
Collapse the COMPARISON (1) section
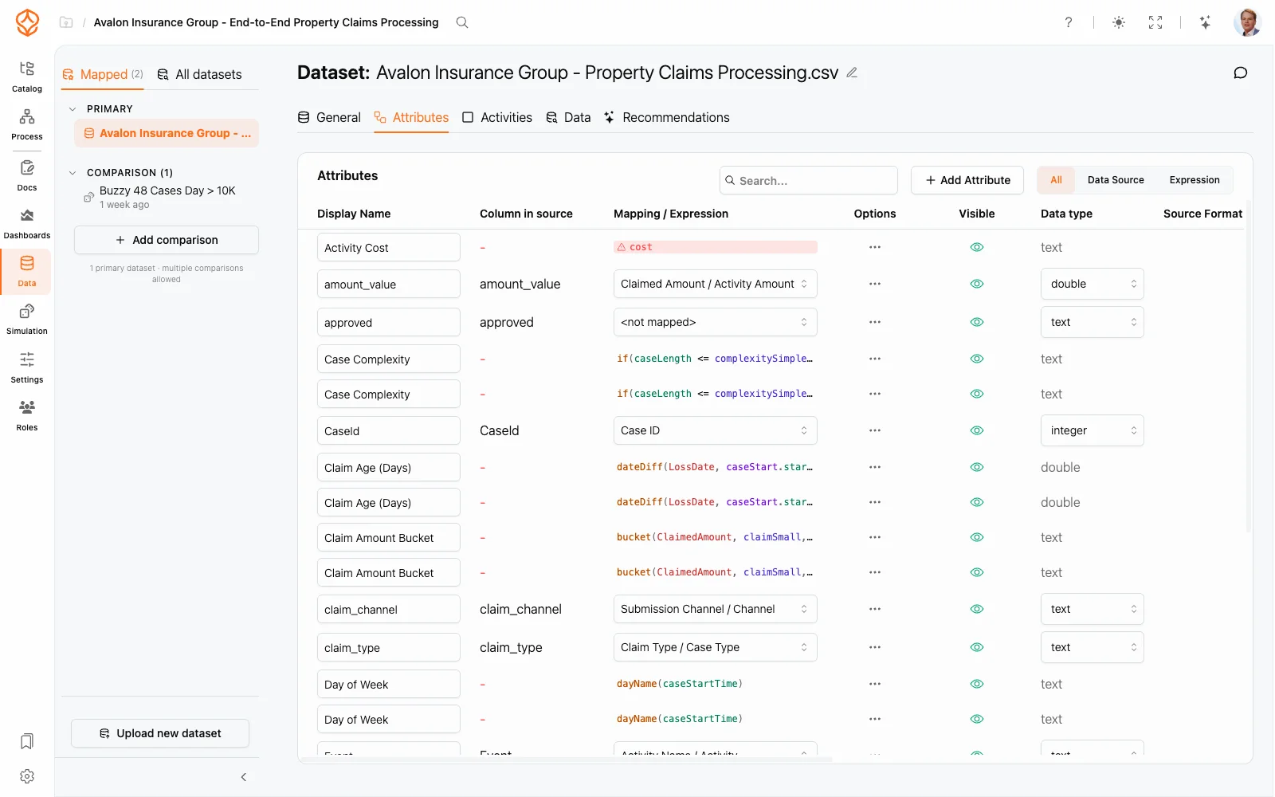(73, 173)
